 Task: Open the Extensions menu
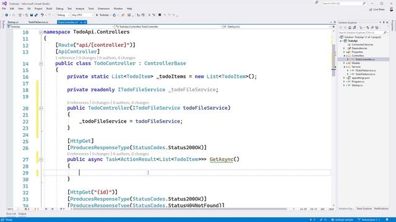[103, 9]
